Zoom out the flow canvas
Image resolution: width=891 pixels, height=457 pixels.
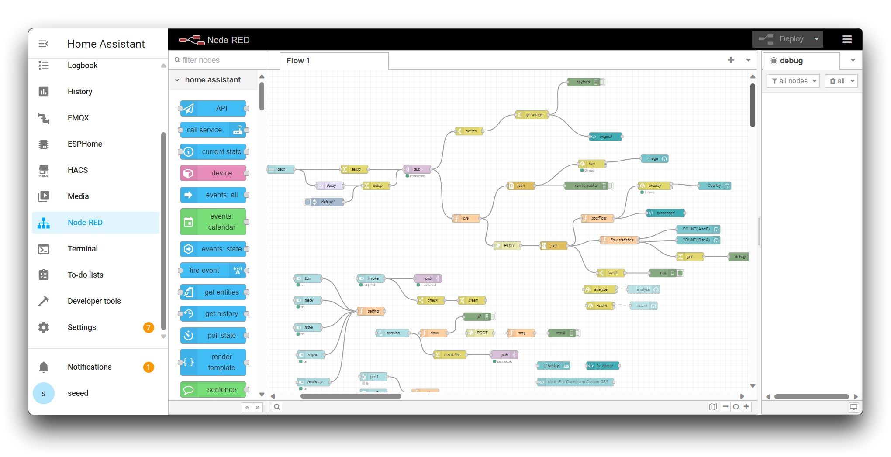[725, 407]
